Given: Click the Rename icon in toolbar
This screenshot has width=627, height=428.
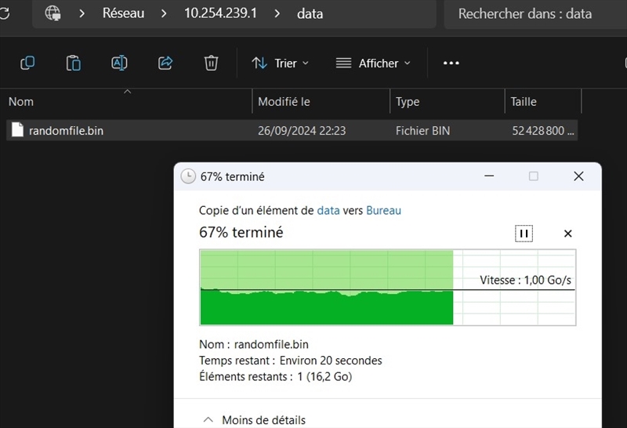Looking at the screenshot, I should (119, 63).
